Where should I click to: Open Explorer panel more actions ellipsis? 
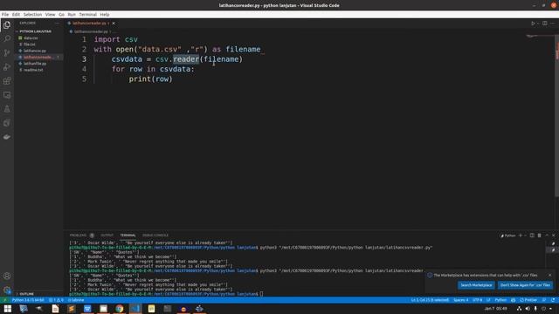point(57,24)
